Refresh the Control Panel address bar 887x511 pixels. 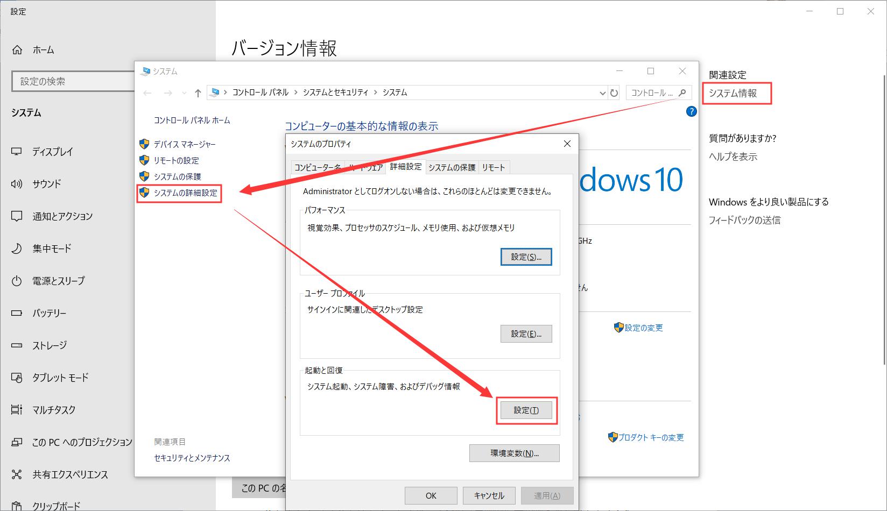[614, 93]
